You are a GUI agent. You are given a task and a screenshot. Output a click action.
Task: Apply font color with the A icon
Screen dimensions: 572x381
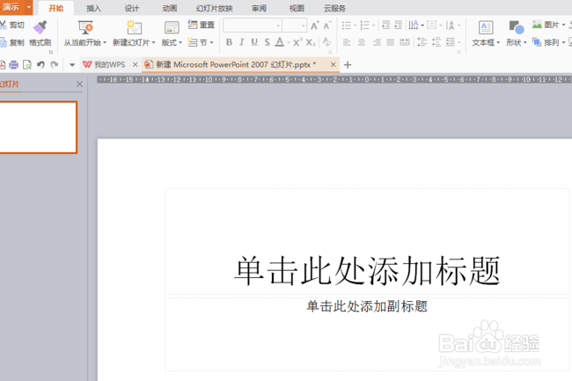point(280,42)
